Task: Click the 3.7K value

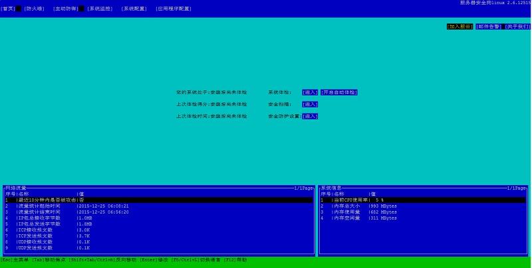Action: [84, 236]
